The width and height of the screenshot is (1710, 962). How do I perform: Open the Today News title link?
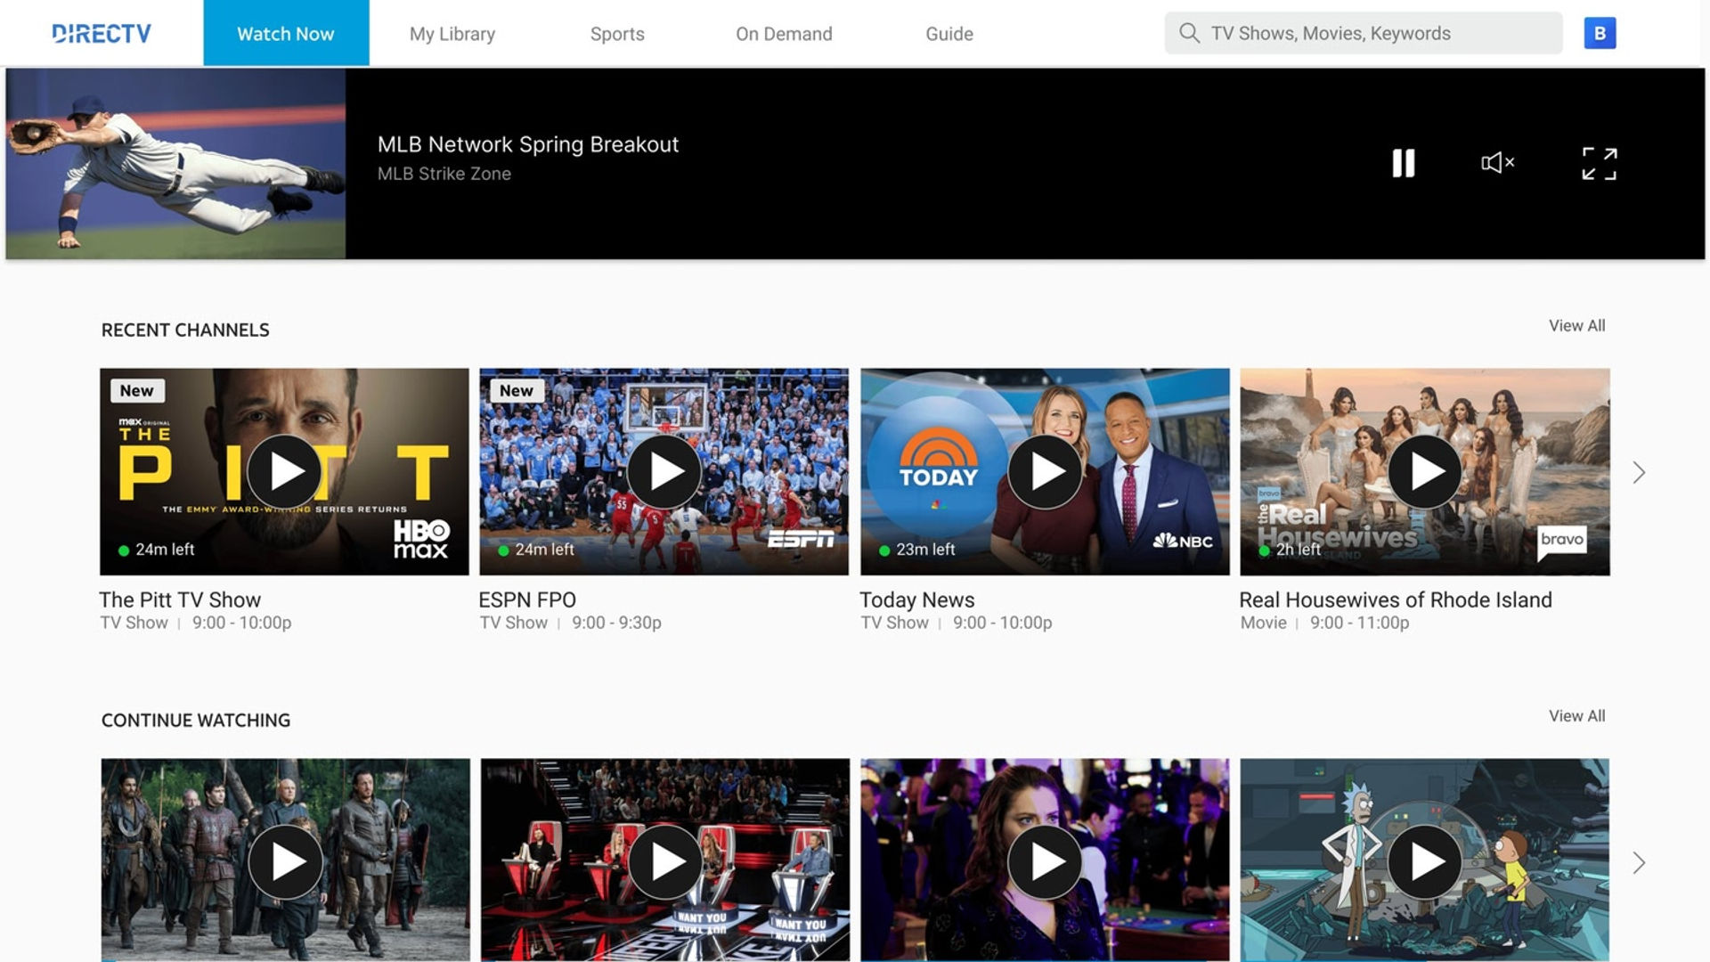click(x=917, y=599)
